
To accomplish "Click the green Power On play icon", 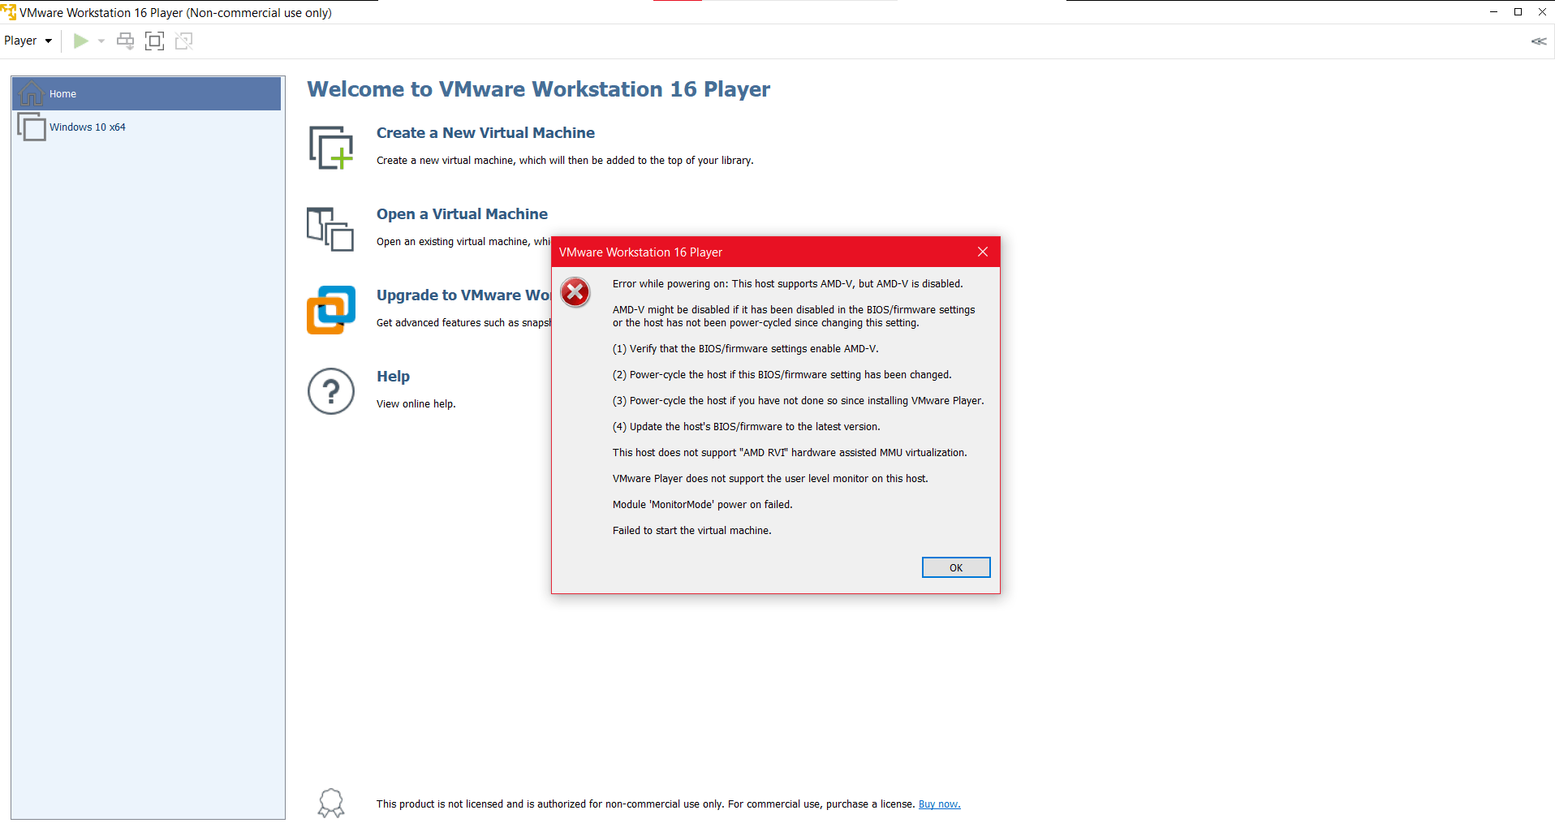I will click(80, 41).
